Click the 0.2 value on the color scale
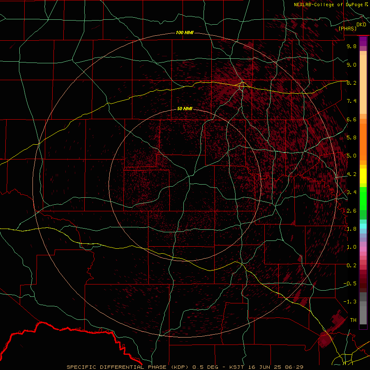Viewport: 370px width, 370px height. tap(351, 265)
